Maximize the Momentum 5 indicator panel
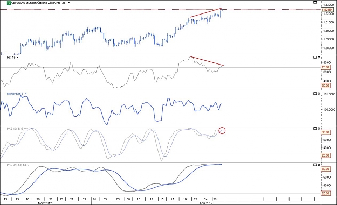 (x=315, y=94)
